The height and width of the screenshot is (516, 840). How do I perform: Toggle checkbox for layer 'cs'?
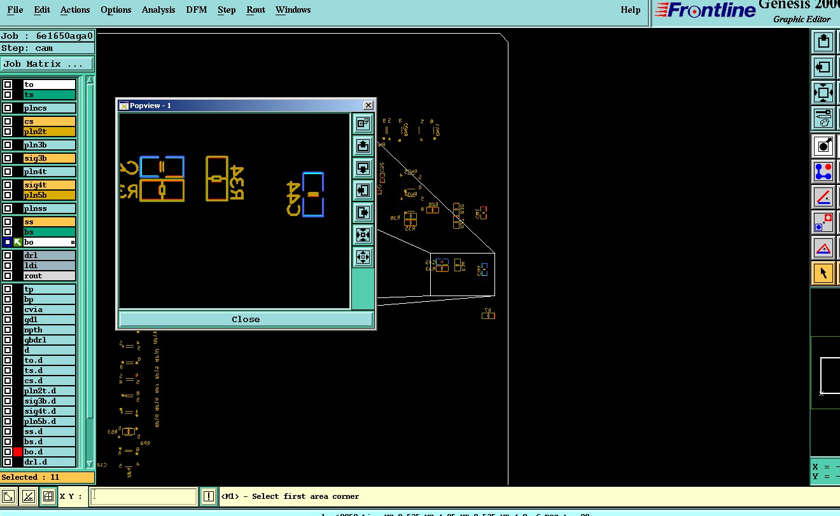8,121
